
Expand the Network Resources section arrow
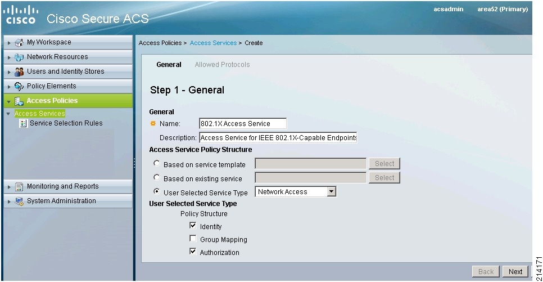[10, 57]
